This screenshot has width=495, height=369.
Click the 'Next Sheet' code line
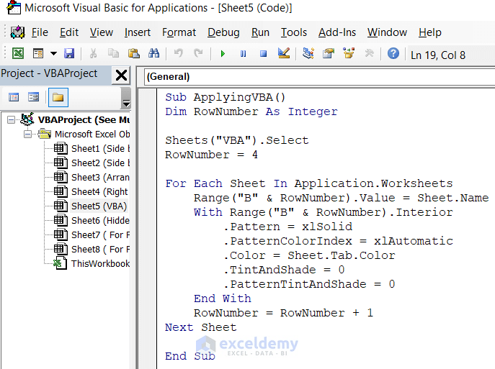coord(201,327)
